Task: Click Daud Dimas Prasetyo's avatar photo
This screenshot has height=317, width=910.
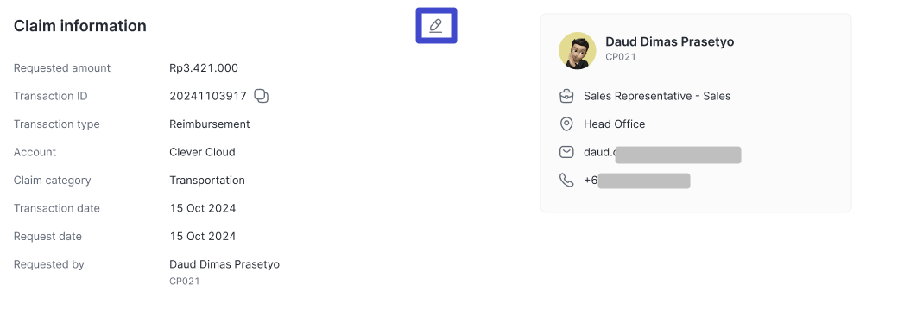Action: click(577, 50)
